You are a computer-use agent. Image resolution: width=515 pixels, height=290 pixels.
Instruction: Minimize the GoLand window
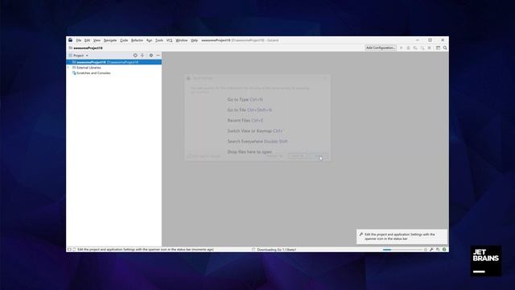coord(418,40)
